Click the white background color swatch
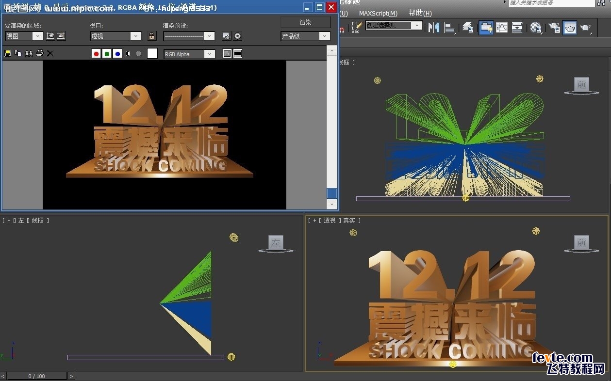The width and height of the screenshot is (611, 381). (152, 53)
